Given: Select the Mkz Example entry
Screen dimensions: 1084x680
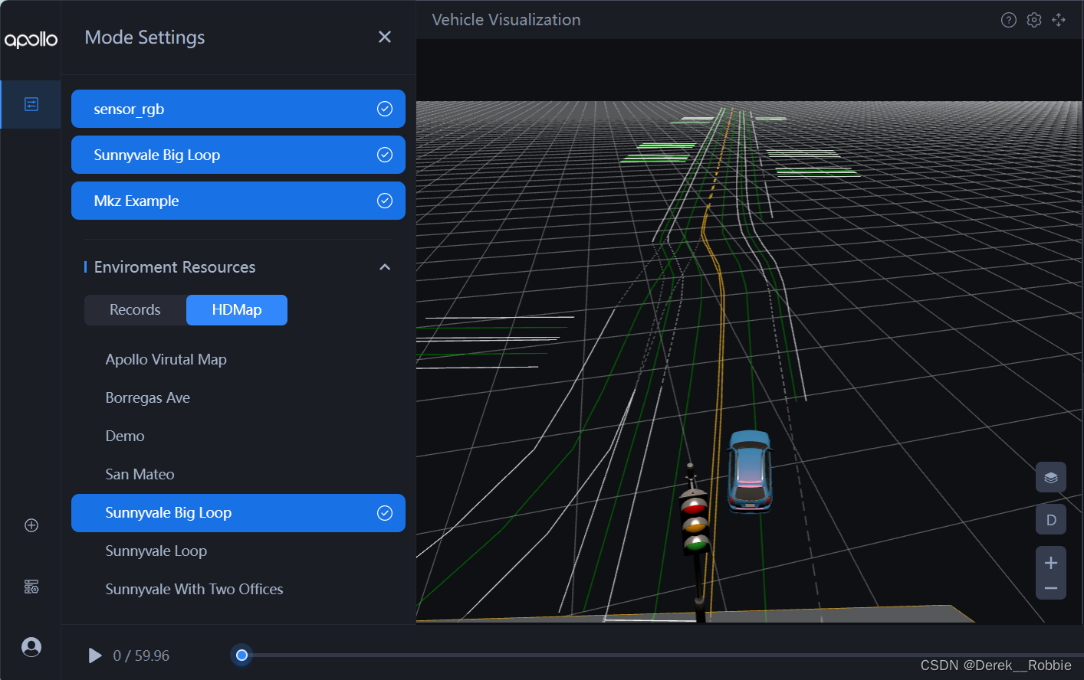Looking at the screenshot, I should coord(238,201).
